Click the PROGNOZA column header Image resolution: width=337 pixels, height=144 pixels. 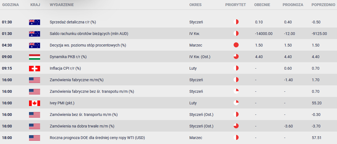[x=293, y=5]
